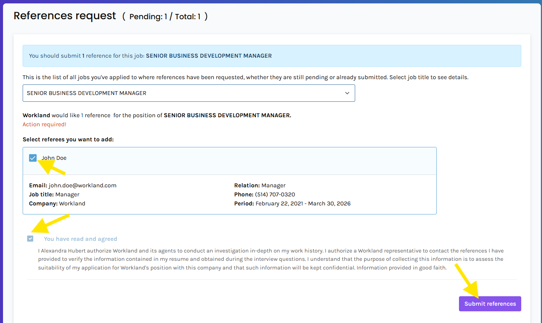The image size is (542, 323).
Task: Click the Period February 22, 2021 - March 30, 2026
Action: click(293, 204)
